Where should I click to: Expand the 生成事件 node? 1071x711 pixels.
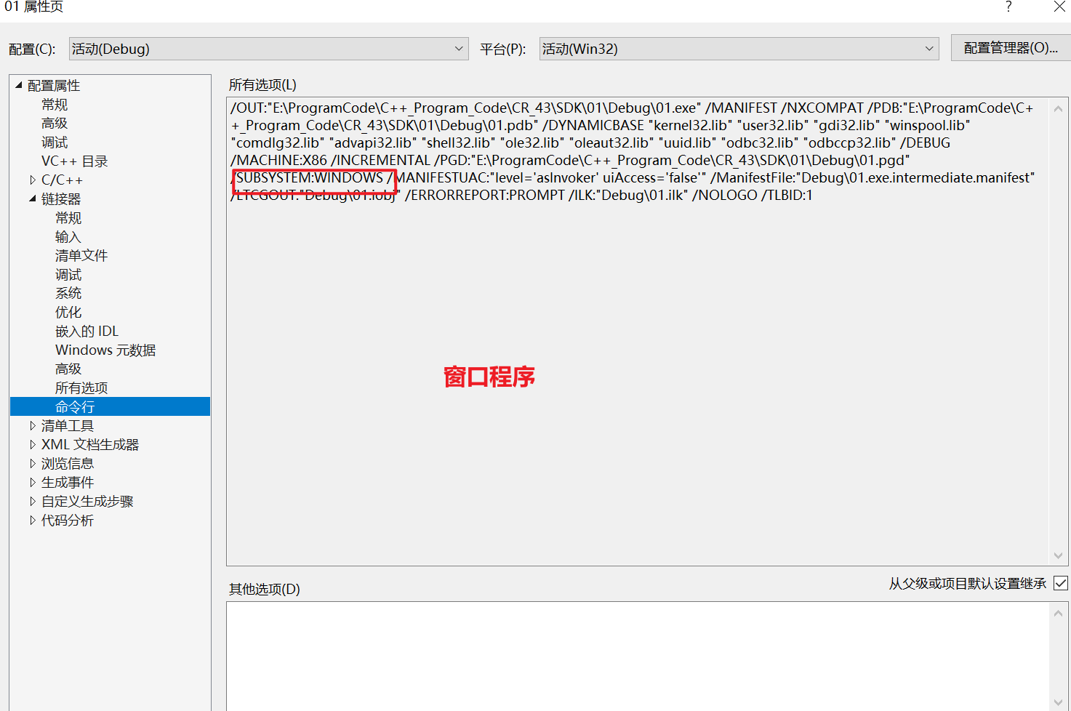tap(32, 482)
